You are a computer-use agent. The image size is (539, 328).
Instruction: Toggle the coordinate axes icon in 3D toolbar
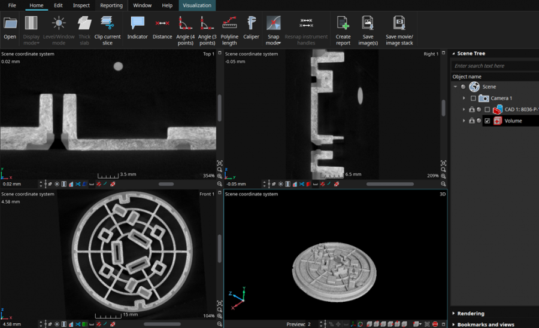pos(353,324)
